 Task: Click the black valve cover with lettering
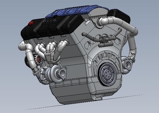pos(52,26)
